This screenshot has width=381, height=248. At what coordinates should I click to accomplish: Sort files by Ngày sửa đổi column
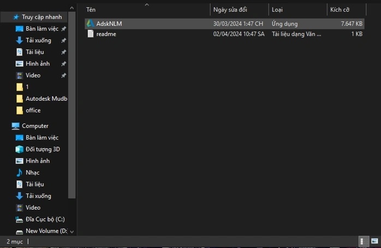coord(230,10)
